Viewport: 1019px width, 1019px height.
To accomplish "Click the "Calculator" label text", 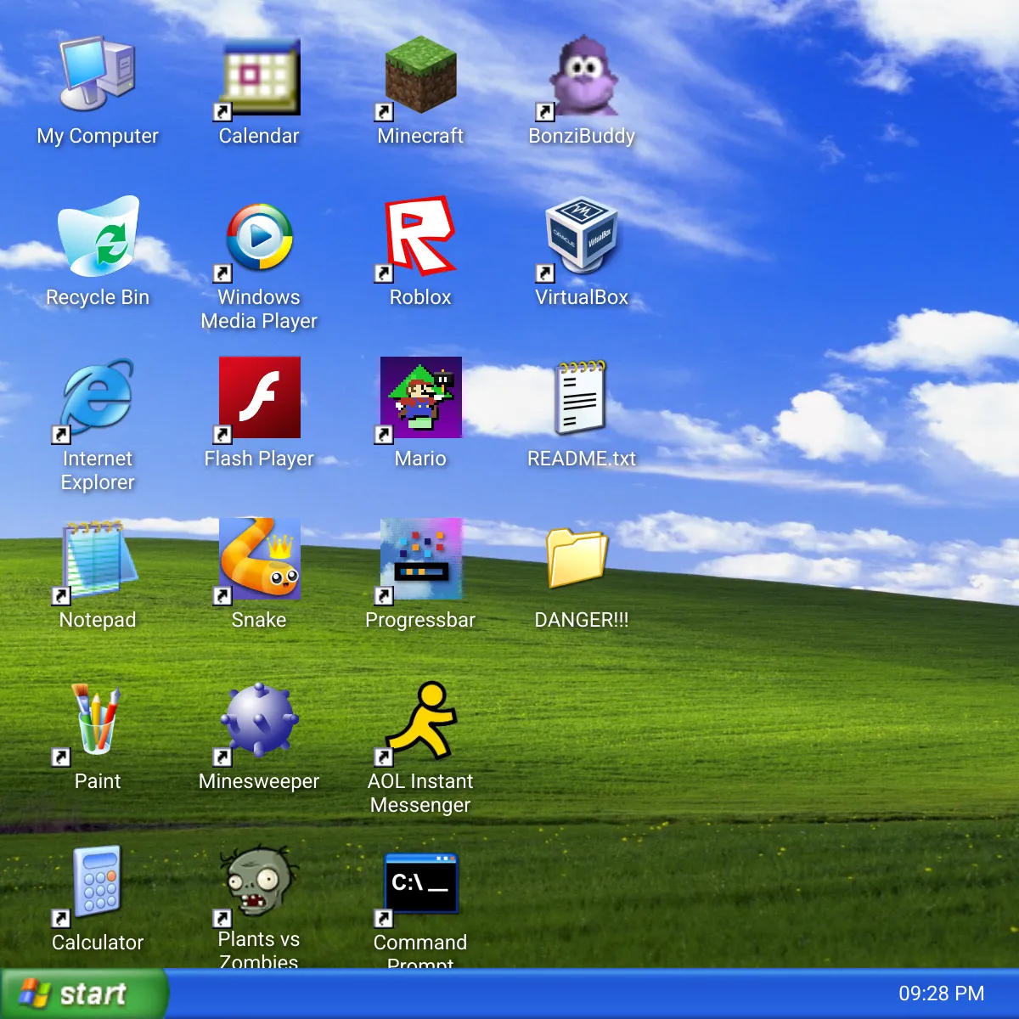I will coord(98,943).
